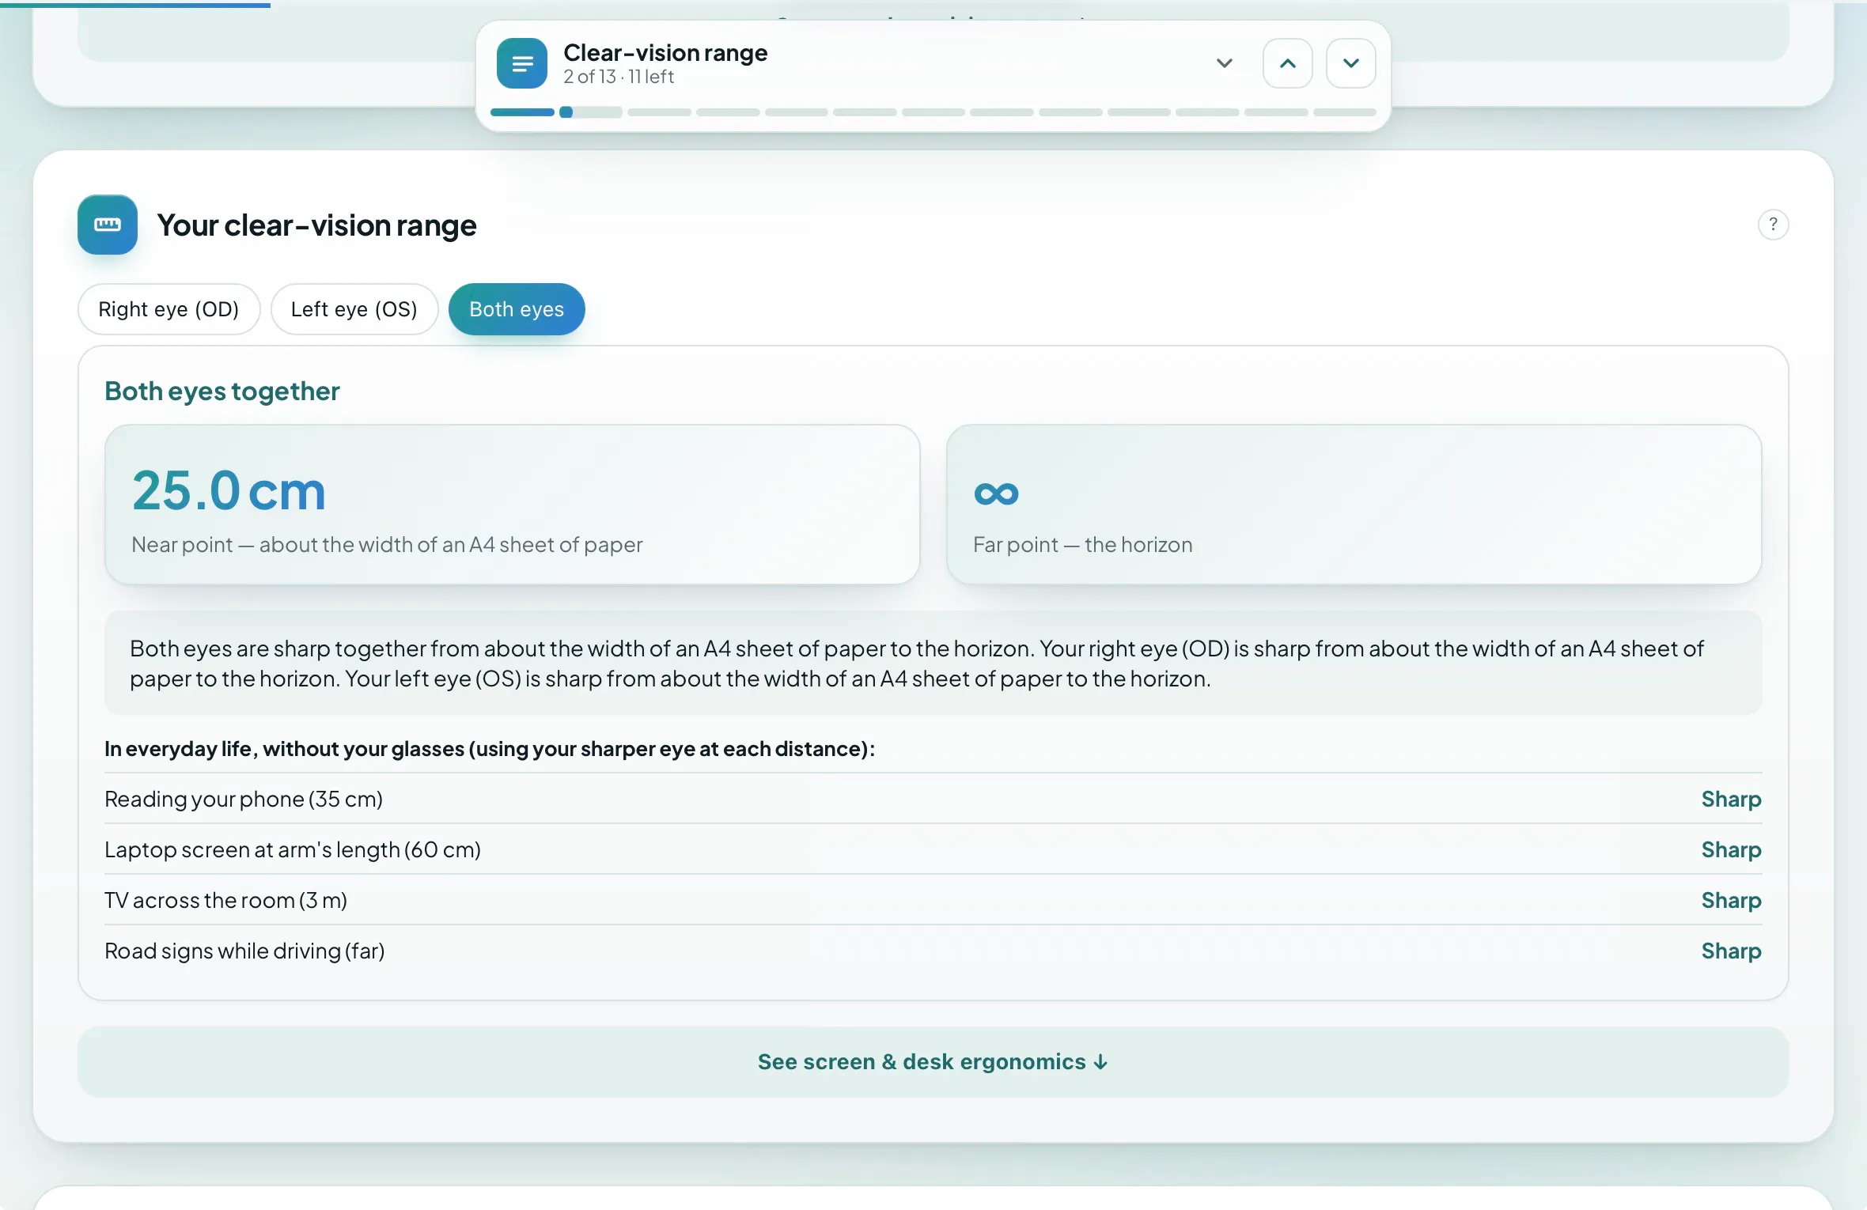
Task: Select the Both eyes tab
Action: coord(517,309)
